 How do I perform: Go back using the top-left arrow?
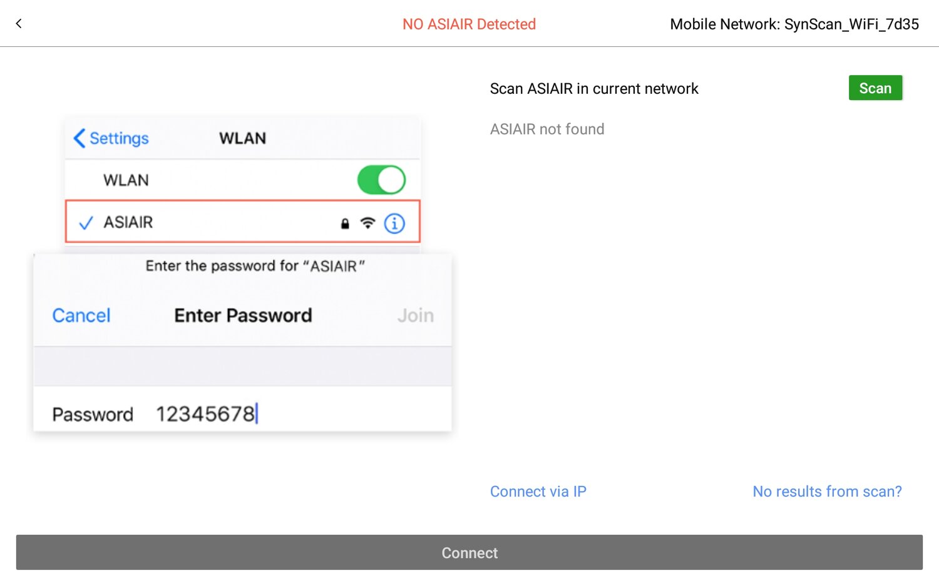[x=19, y=24]
